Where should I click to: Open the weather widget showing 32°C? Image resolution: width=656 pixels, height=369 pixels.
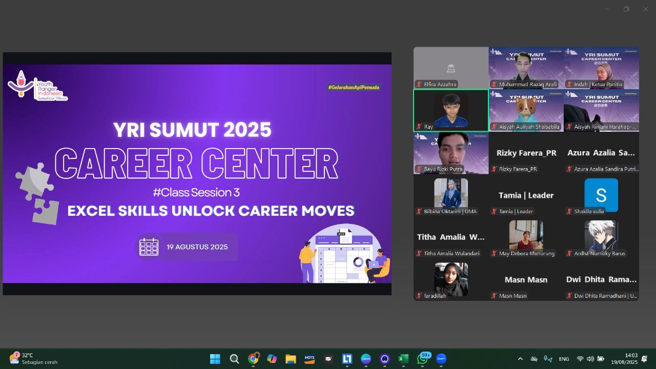click(x=33, y=359)
